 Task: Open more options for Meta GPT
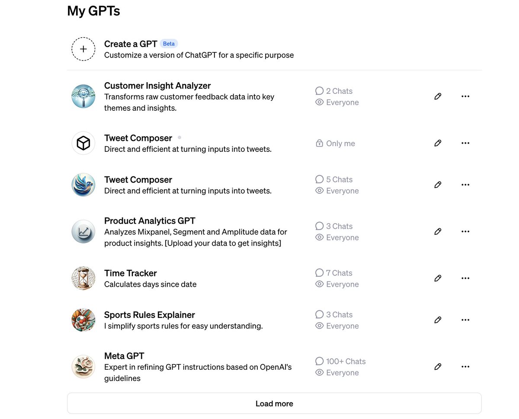point(465,367)
